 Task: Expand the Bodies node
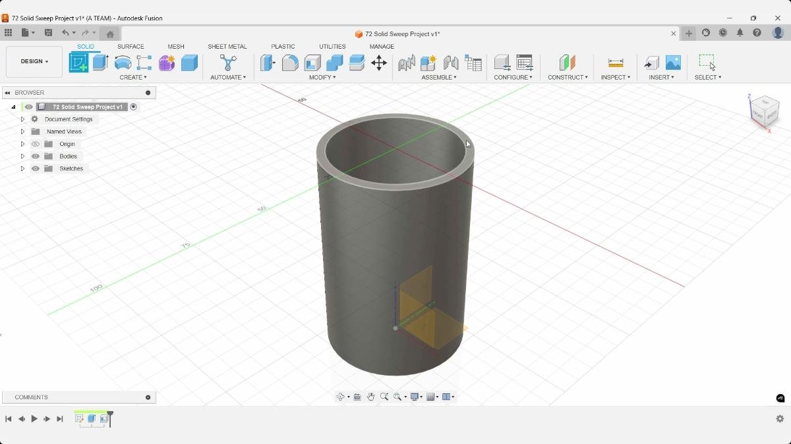tap(22, 157)
